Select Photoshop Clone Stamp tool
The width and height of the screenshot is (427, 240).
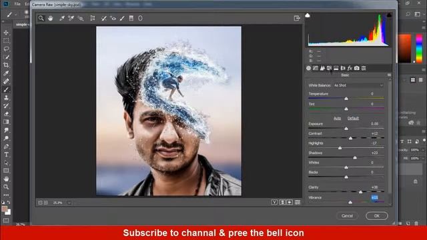(x=6, y=98)
